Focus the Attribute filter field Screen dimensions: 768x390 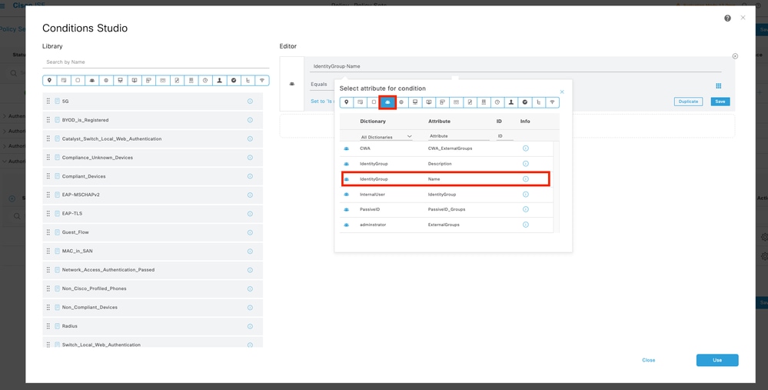click(459, 136)
